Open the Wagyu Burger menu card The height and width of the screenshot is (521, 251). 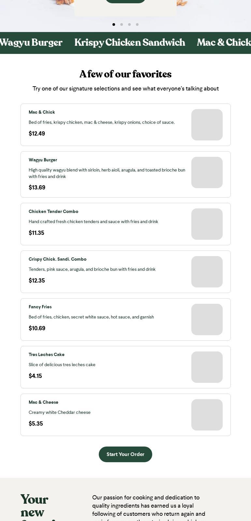(x=43, y=160)
